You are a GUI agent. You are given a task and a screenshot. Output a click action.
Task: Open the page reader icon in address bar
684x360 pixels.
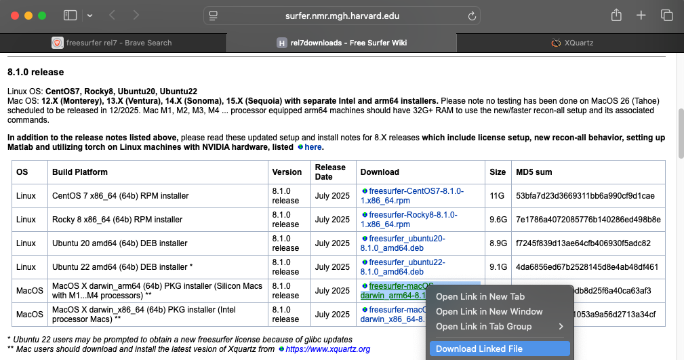pyautogui.click(x=214, y=15)
